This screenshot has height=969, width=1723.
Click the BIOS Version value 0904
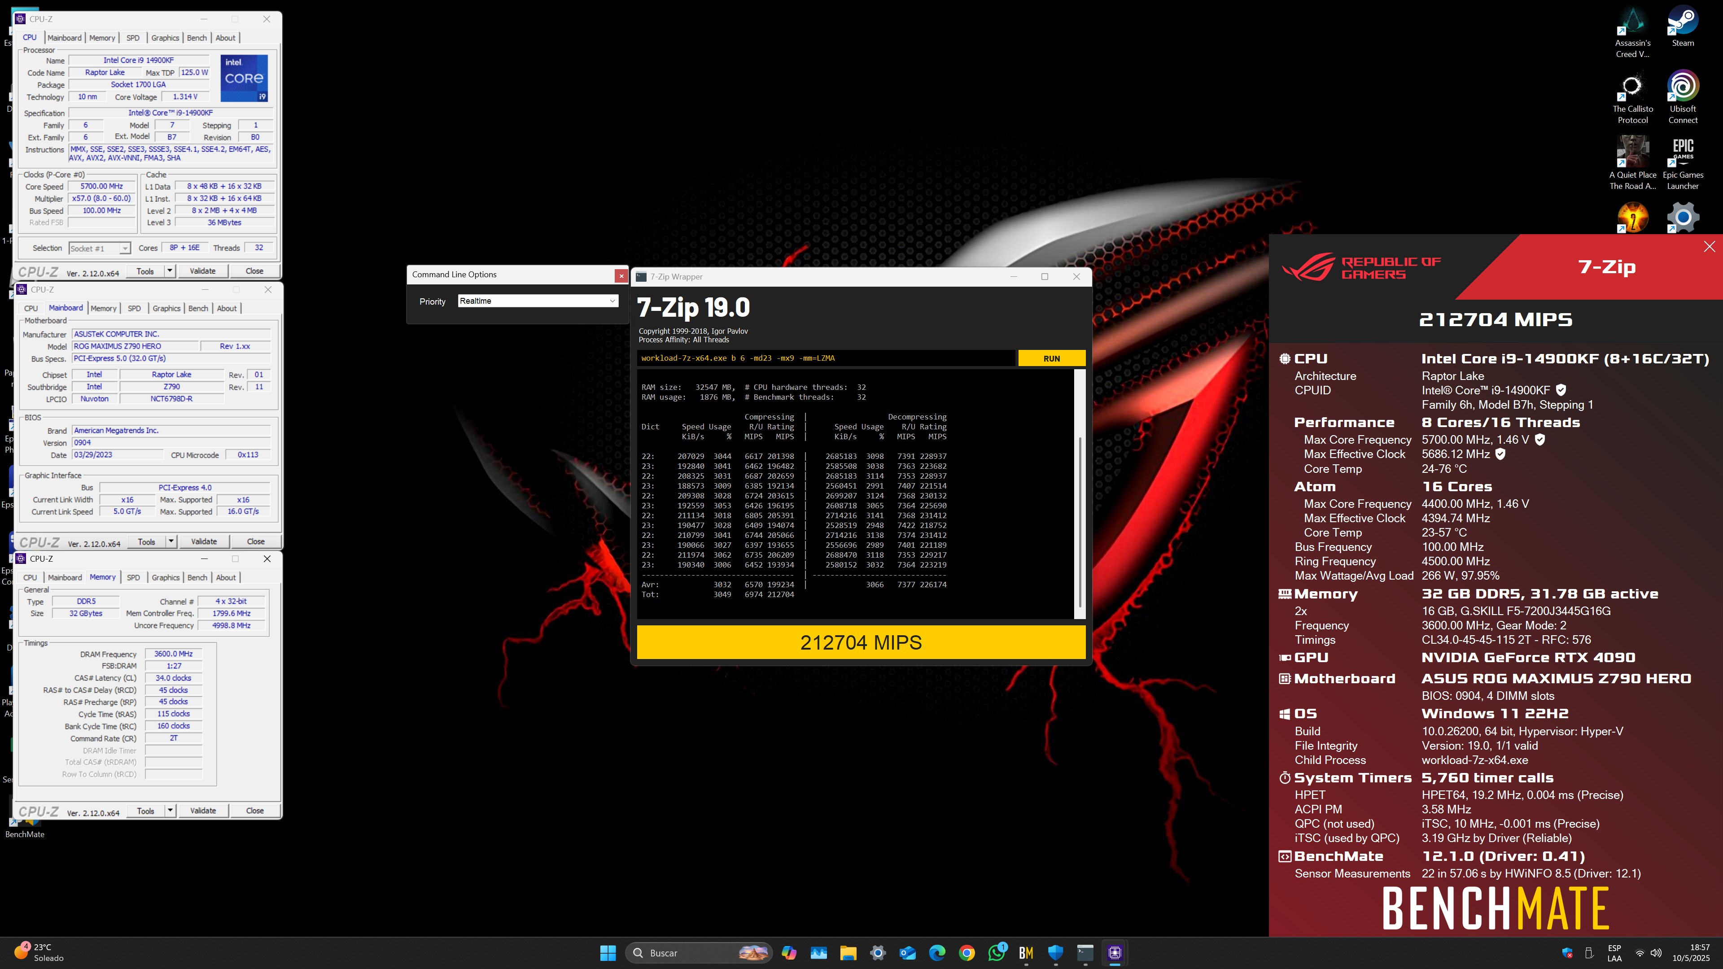click(171, 443)
